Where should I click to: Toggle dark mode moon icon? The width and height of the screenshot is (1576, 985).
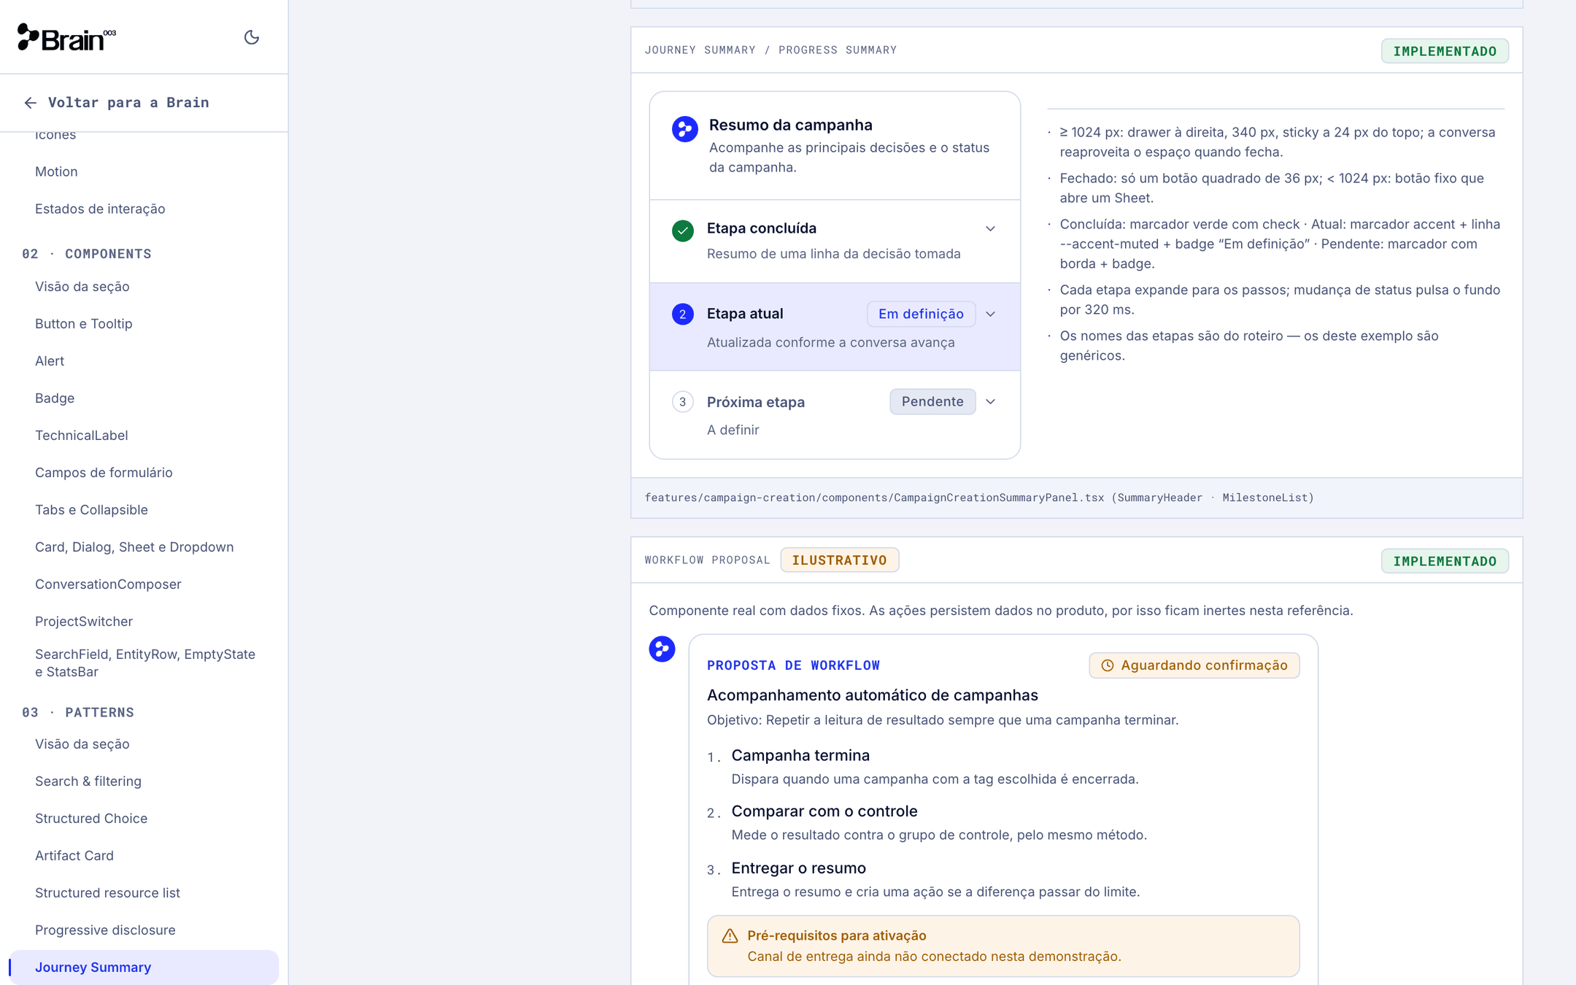point(251,37)
